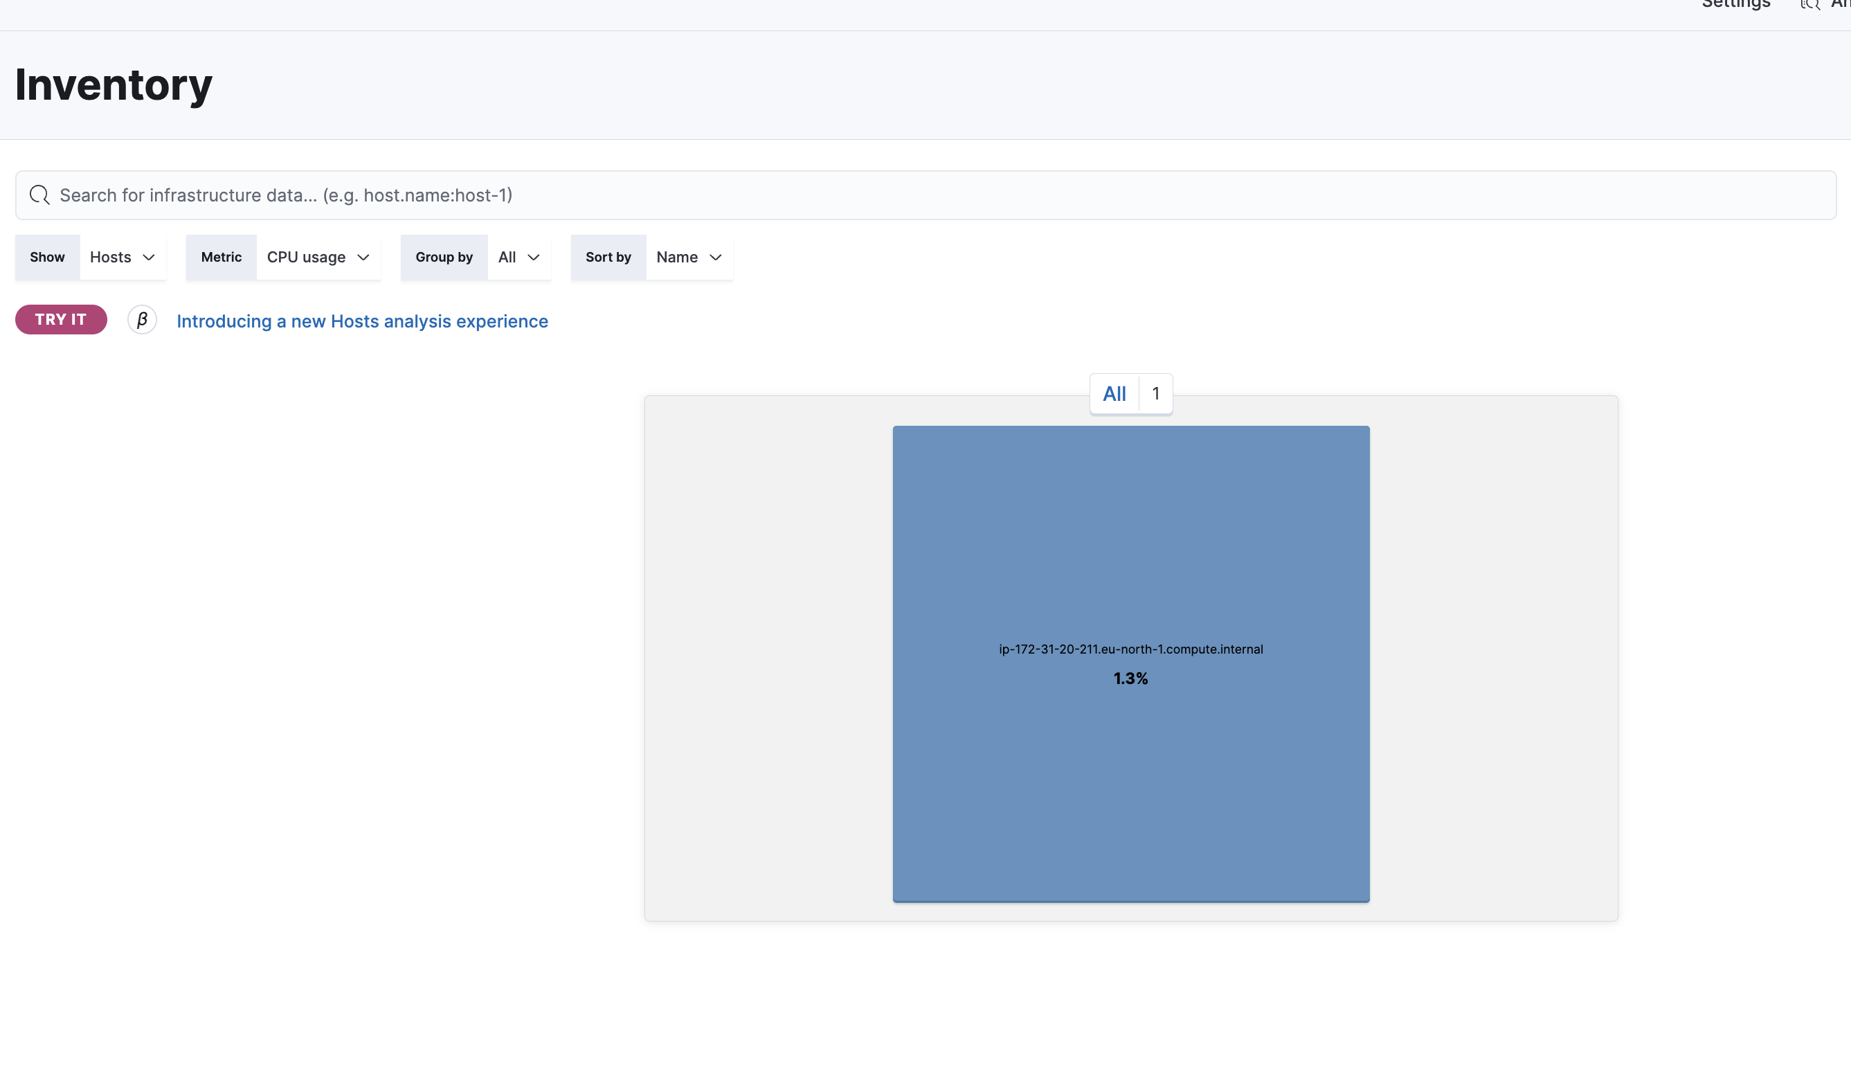The height and width of the screenshot is (1087, 1851).
Task: Click the chevron next to Hosts
Action: coord(148,258)
